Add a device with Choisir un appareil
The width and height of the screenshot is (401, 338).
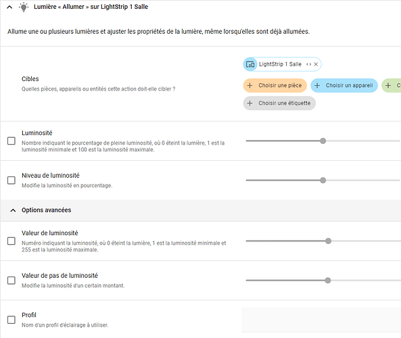coord(344,85)
